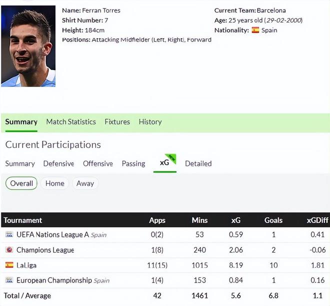The width and height of the screenshot is (330, 306).
Task: Open the Fixtures tab
Action: pos(117,121)
